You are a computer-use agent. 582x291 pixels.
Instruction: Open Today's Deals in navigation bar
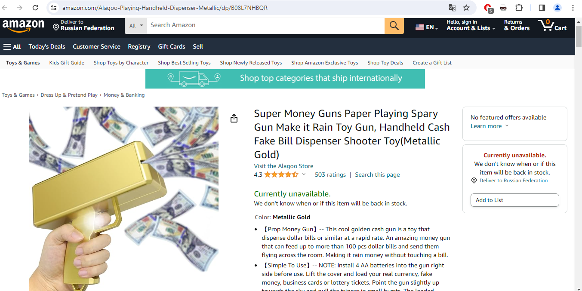click(47, 47)
